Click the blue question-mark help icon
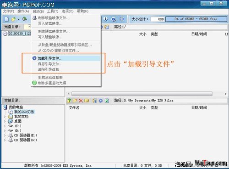The height and width of the screenshot is (169, 229). tap(114, 19)
